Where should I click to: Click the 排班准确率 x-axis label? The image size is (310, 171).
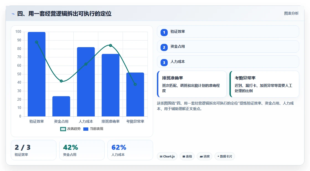click(x=110, y=121)
